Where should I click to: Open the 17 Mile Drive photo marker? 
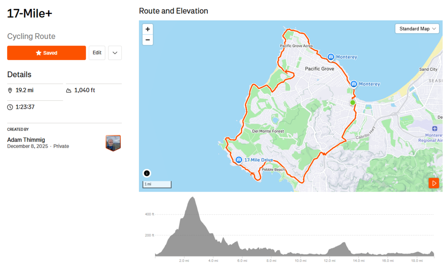point(239,160)
